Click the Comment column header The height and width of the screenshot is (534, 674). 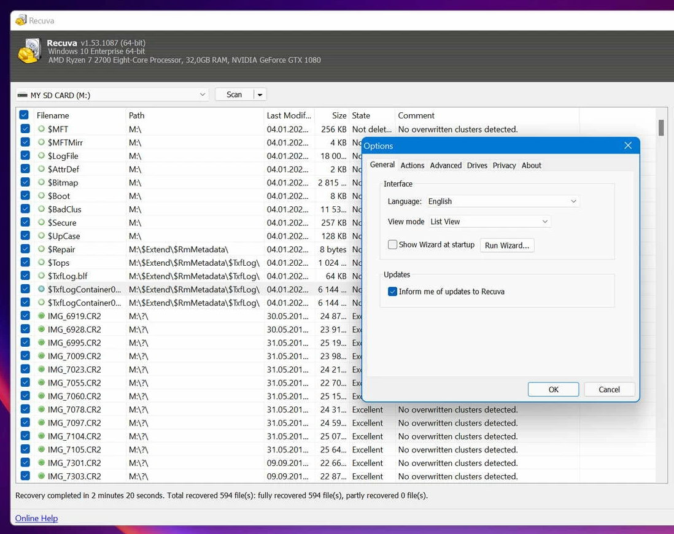click(487, 115)
